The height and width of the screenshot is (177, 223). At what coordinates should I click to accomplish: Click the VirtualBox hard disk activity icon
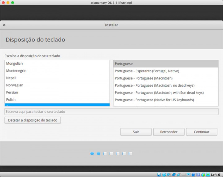coord(159,175)
